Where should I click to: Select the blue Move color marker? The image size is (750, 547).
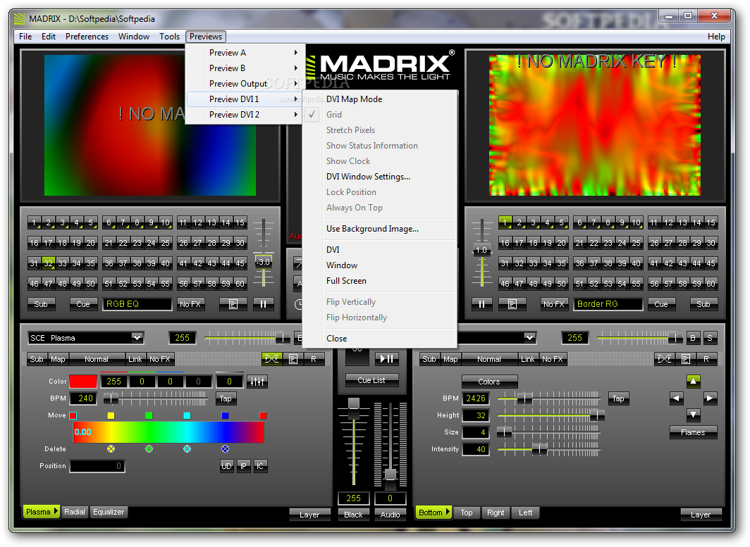pyautogui.click(x=226, y=415)
